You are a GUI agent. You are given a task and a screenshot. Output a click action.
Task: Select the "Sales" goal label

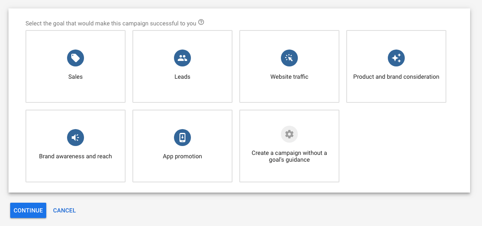coord(76,77)
